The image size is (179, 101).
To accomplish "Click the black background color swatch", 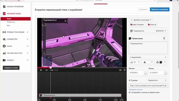I will point(161,62).
